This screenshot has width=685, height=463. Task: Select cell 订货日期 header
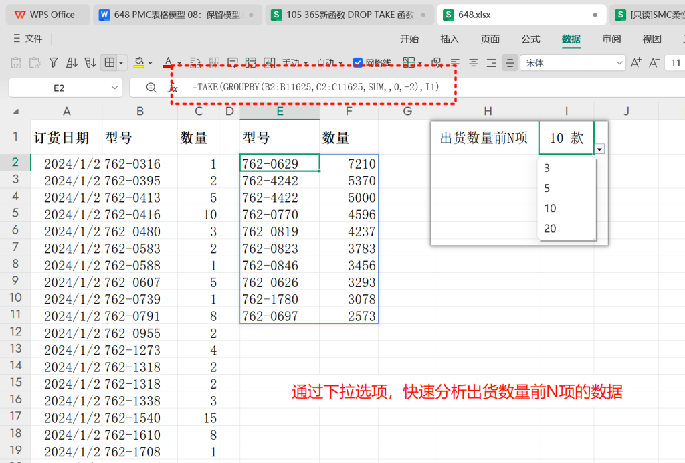[x=66, y=138]
